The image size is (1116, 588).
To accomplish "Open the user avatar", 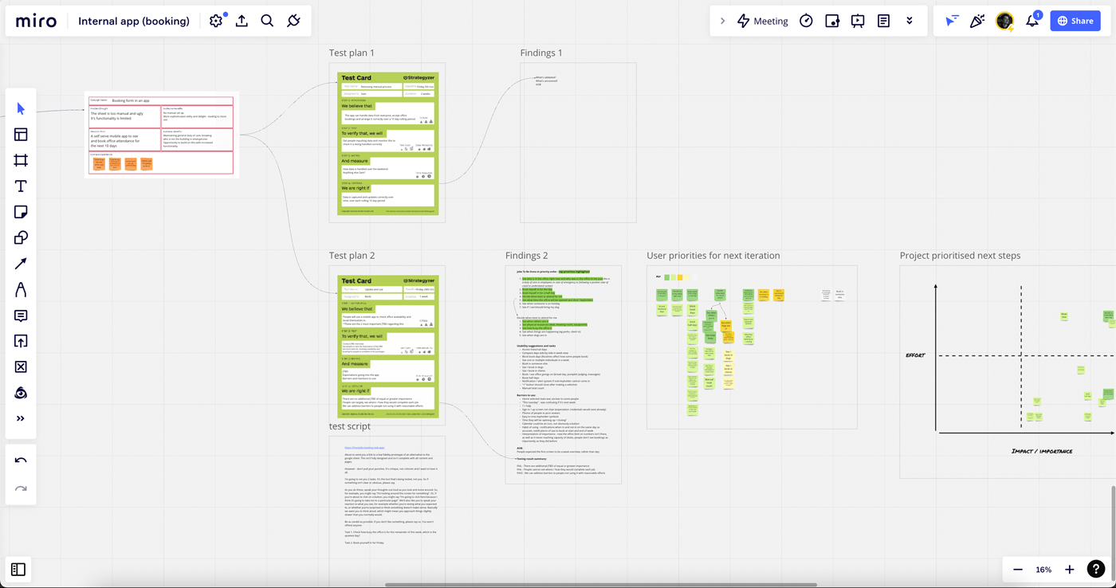I will click(x=1004, y=22).
